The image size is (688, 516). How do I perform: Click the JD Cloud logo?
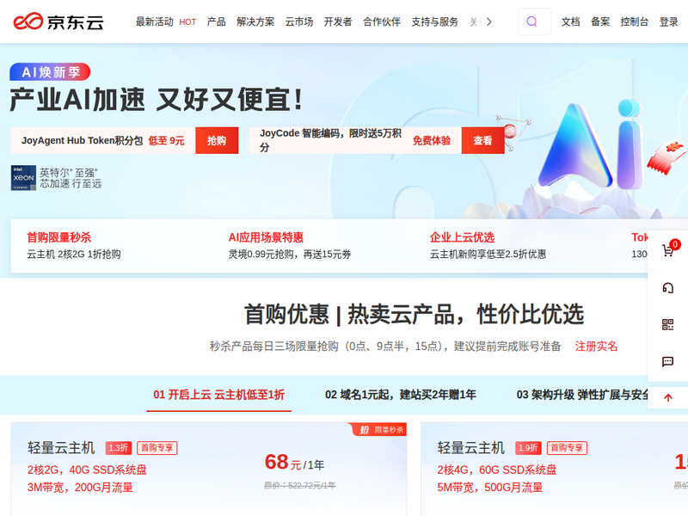(x=58, y=21)
